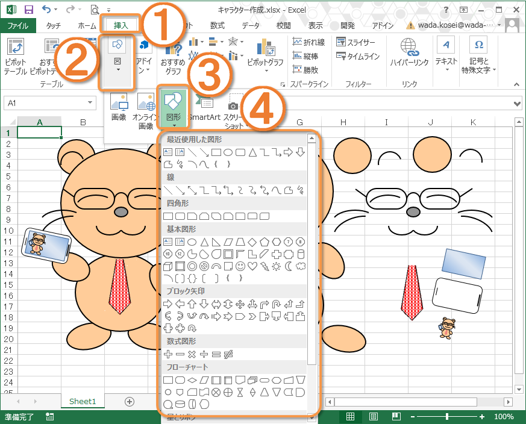526x424 pixels.
Task: Switch to Page Break Preview view
Action: (x=396, y=417)
